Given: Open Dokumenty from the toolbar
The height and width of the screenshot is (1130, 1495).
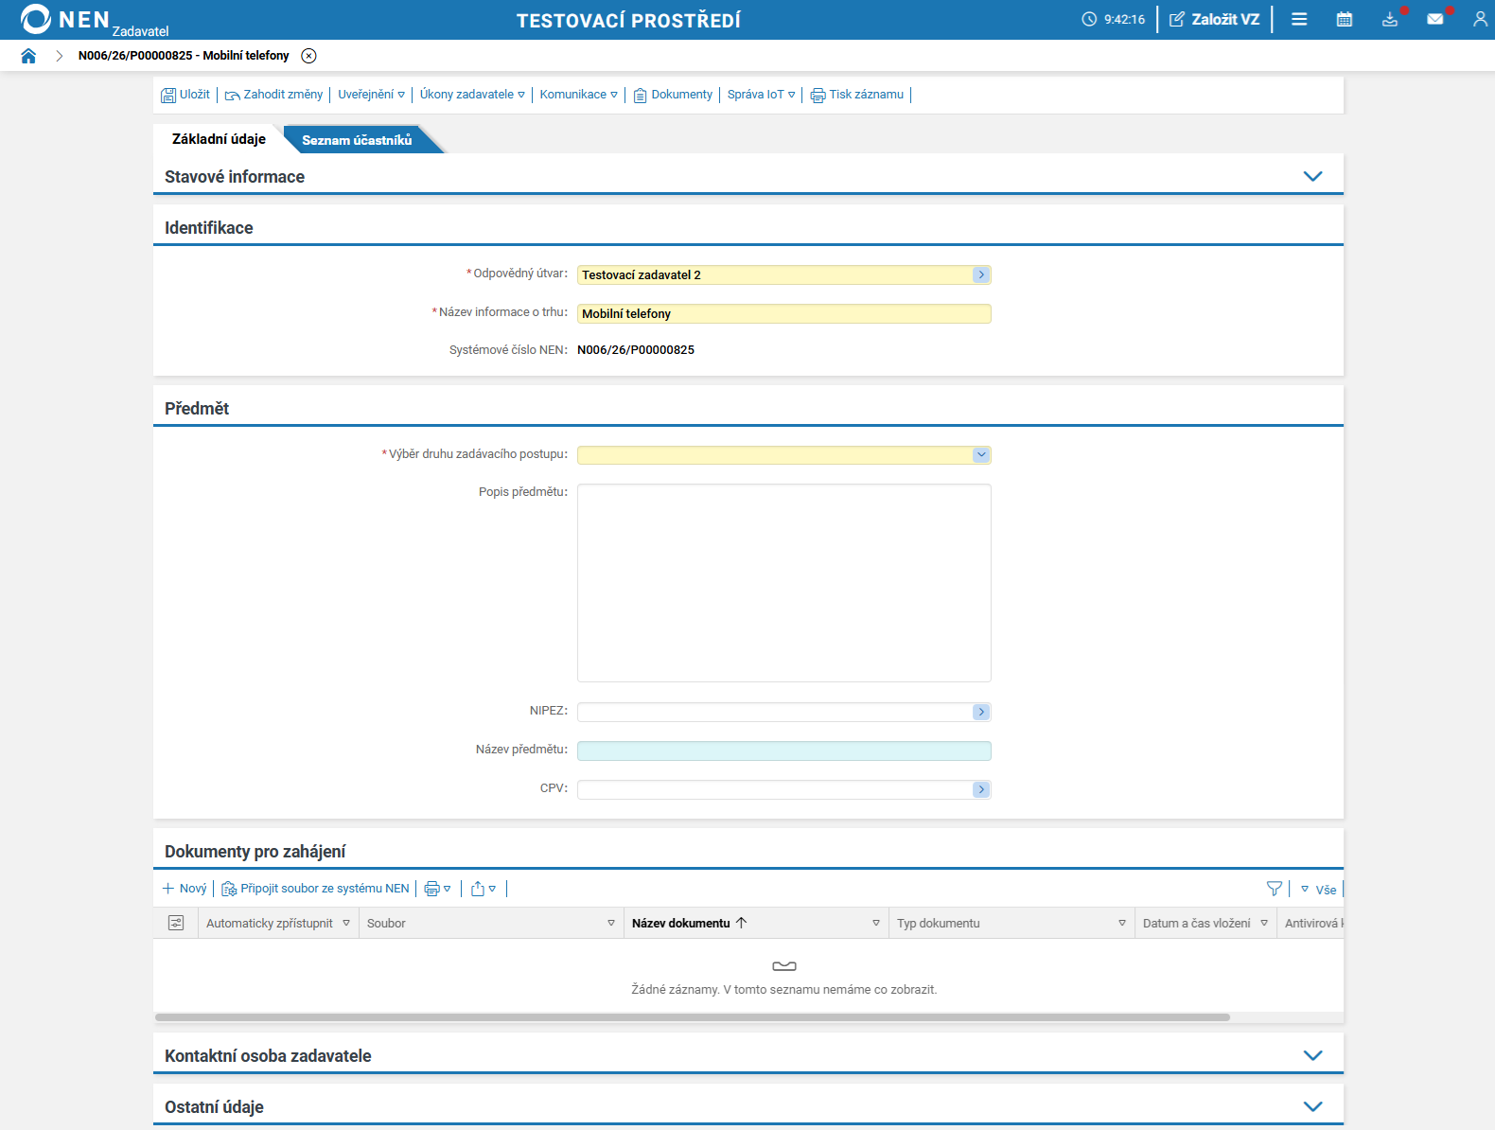Looking at the screenshot, I should [x=673, y=95].
